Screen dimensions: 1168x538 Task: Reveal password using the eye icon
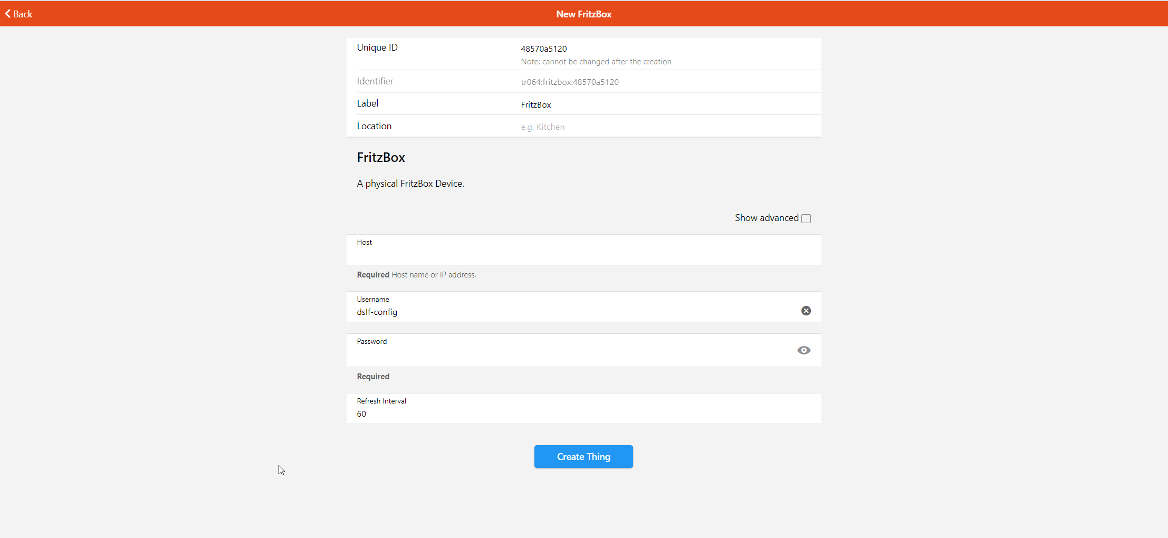click(x=803, y=350)
